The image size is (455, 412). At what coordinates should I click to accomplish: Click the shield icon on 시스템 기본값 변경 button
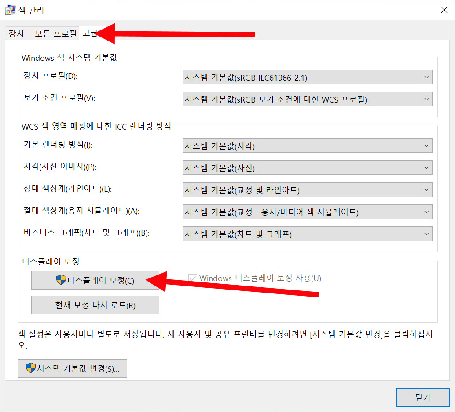click(x=30, y=368)
